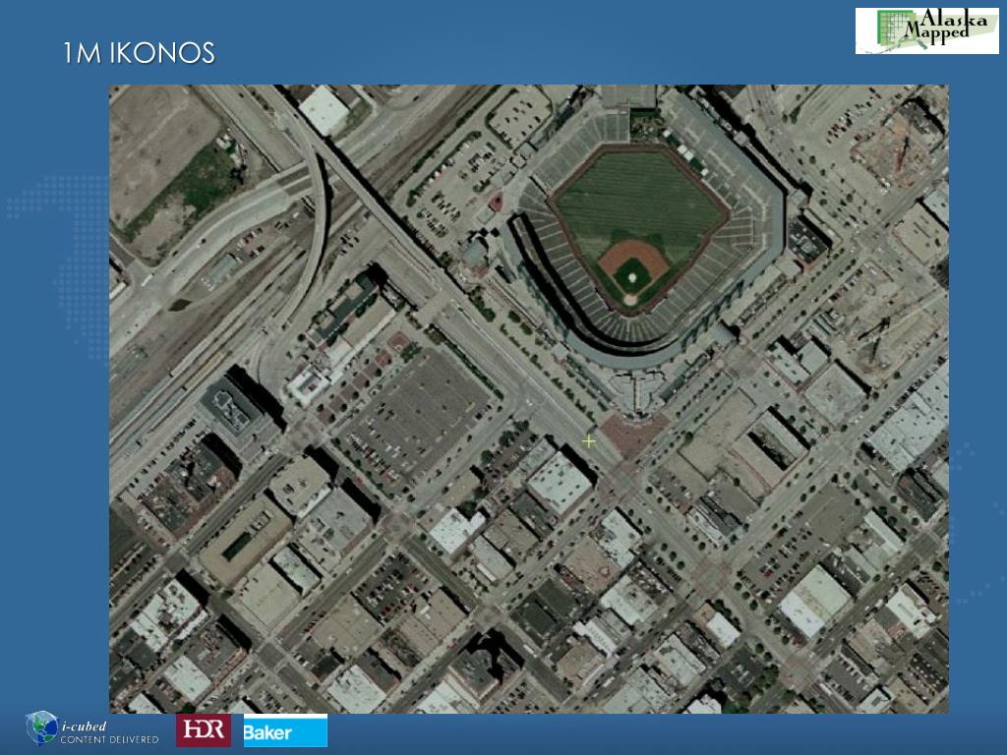Click the yellow crosshair marker on the map
Viewport: 1007px width, 755px height.
pos(588,441)
